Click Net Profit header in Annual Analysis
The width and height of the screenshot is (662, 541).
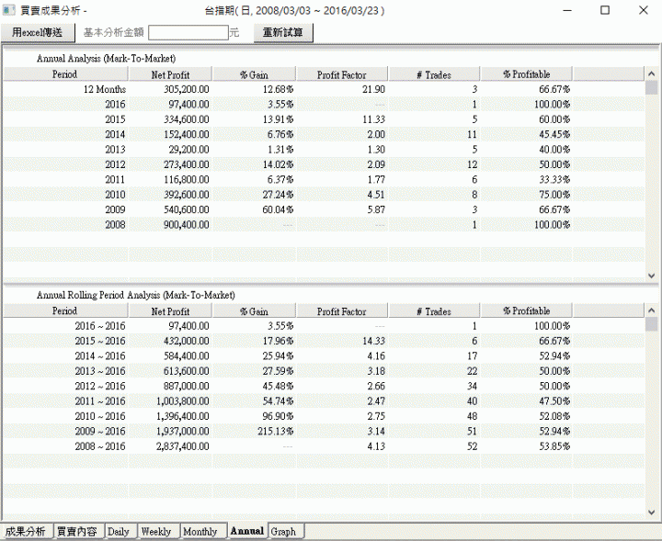point(171,74)
